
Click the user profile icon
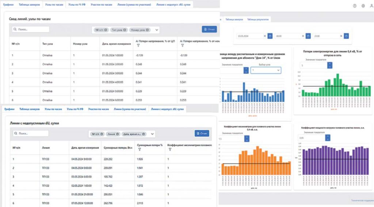(x=371, y=6)
